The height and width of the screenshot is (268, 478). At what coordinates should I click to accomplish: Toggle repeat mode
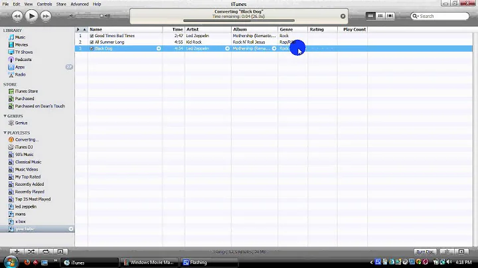click(46, 252)
